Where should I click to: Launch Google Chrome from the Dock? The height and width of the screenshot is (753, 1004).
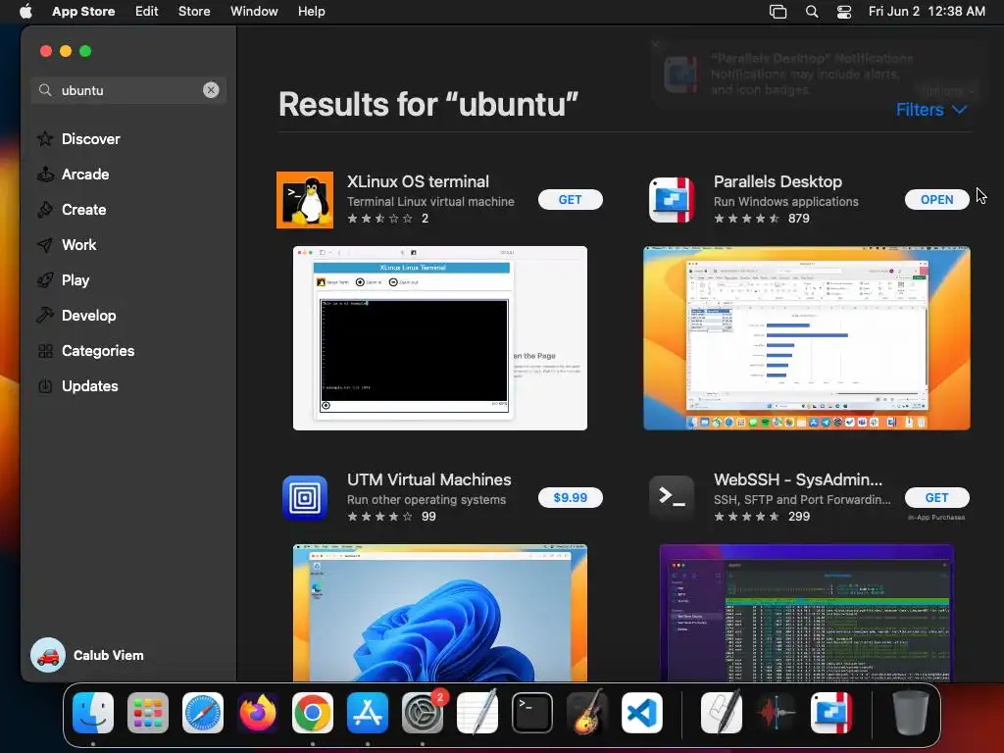point(313,713)
